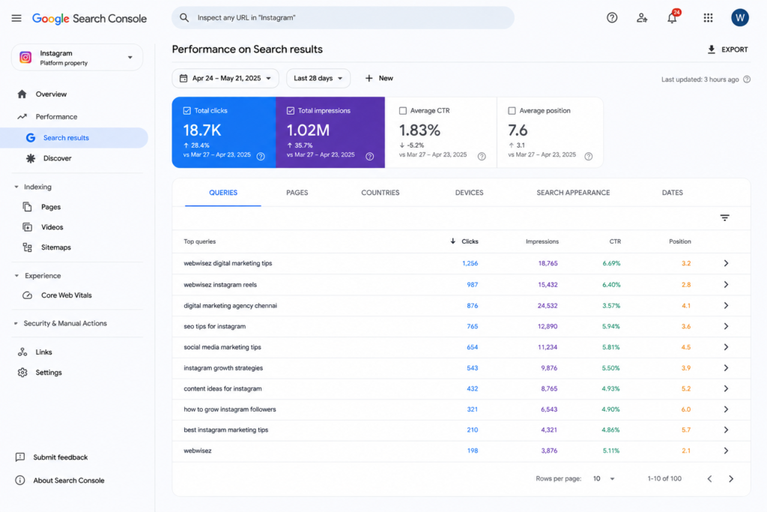Click the help icon on Total impressions card
The image size is (767, 512).
(x=370, y=156)
